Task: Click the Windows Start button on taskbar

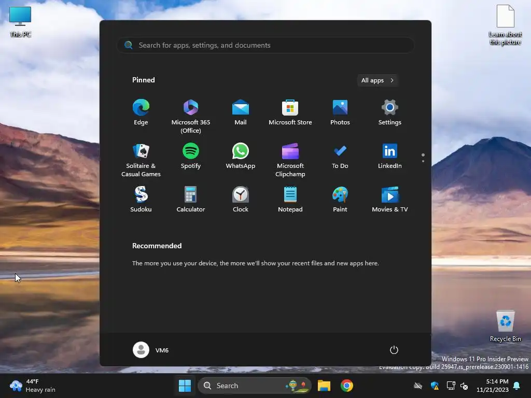Action: click(x=185, y=386)
